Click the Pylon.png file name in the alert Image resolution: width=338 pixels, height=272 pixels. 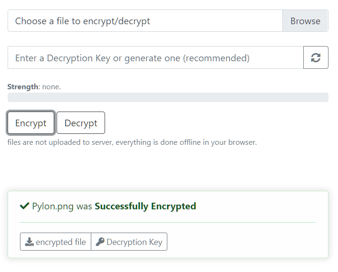(53, 206)
